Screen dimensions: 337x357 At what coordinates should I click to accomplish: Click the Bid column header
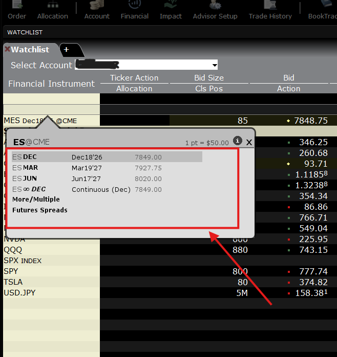288,78
